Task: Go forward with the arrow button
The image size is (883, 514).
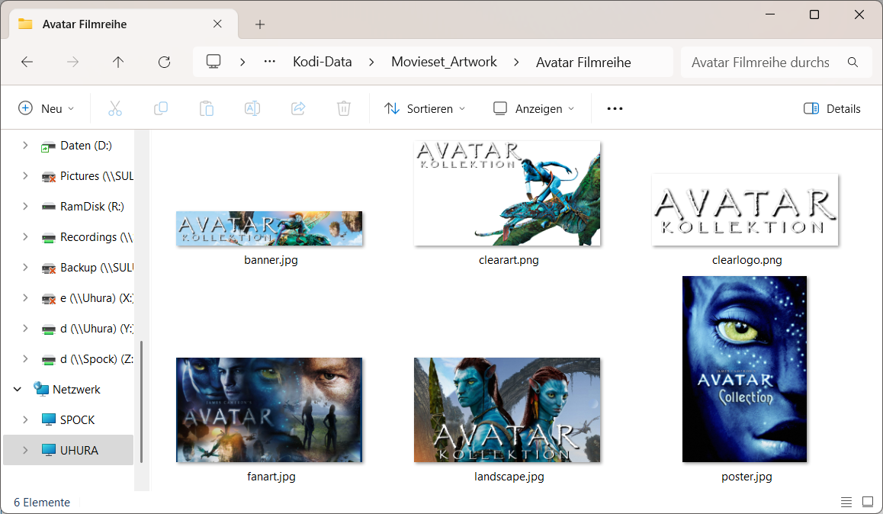Action: coord(72,62)
